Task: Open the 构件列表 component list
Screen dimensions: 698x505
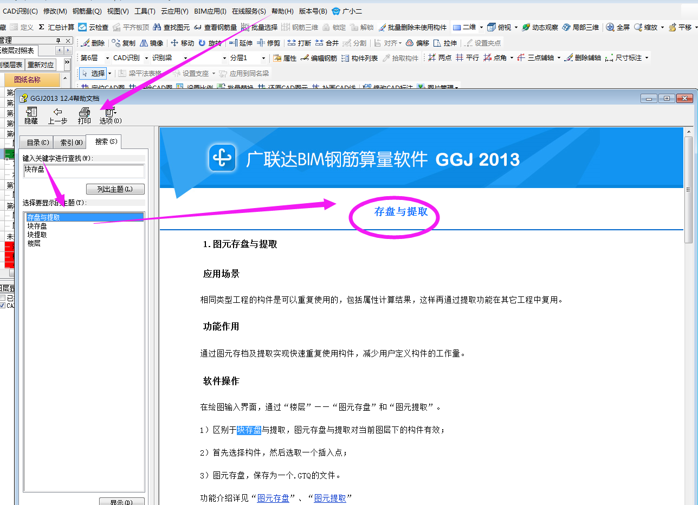Action: pyautogui.click(x=359, y=58)
